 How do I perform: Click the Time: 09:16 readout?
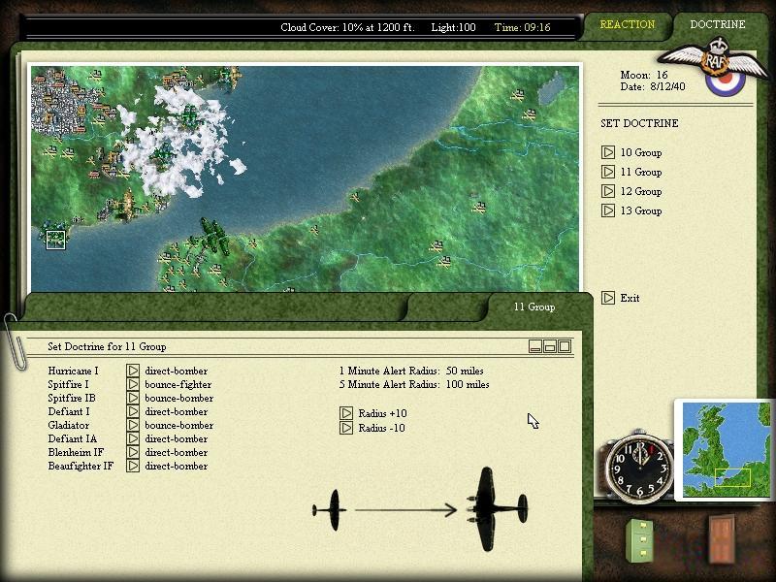pyautogui.click(x=523, y=28)
